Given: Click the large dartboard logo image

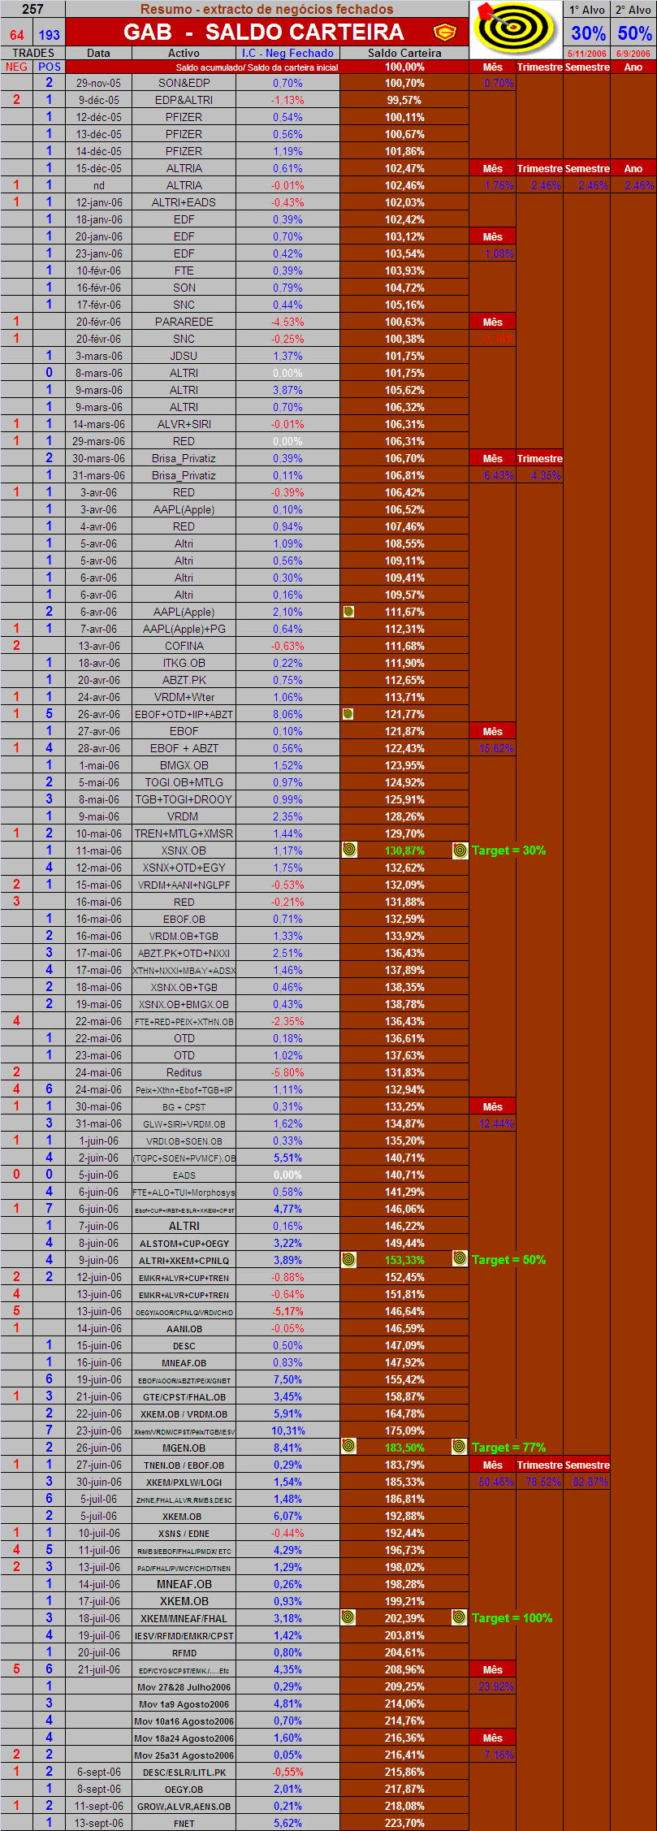Looking at the screenshot, I should click(x=516, y=28).
